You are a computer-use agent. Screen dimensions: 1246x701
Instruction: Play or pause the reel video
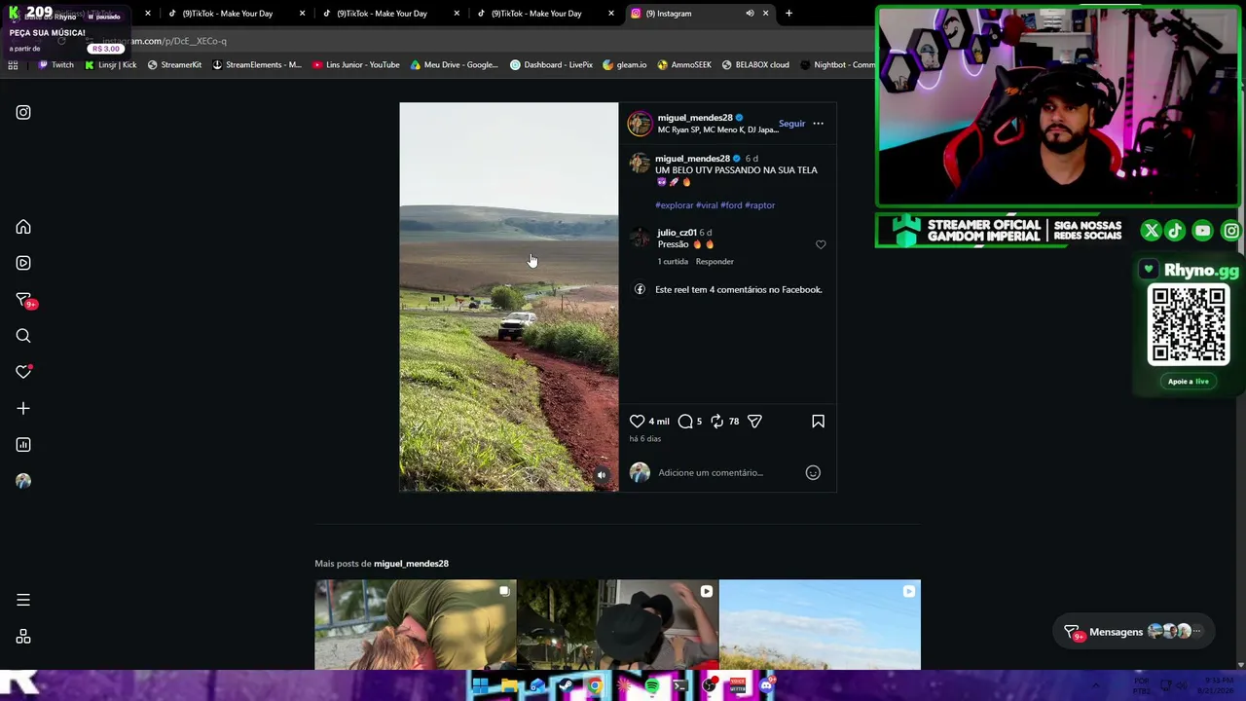[x=508, y=297]
